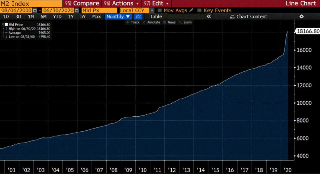This screenshot has height=174, width=320.
Task: Toggle the Key Events checkbox
Action: (200, 11)
